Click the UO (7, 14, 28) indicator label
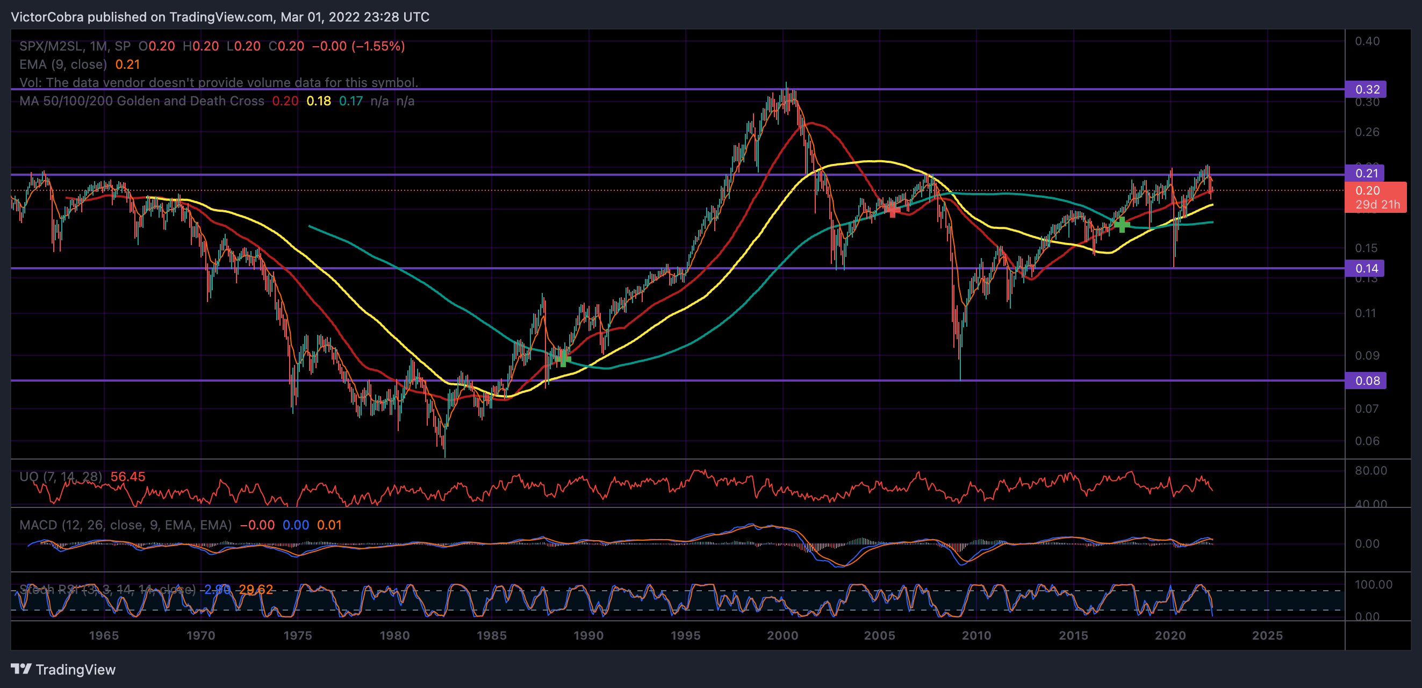The width and height of the screenshot is (1422, 688). tap(61, 477)
